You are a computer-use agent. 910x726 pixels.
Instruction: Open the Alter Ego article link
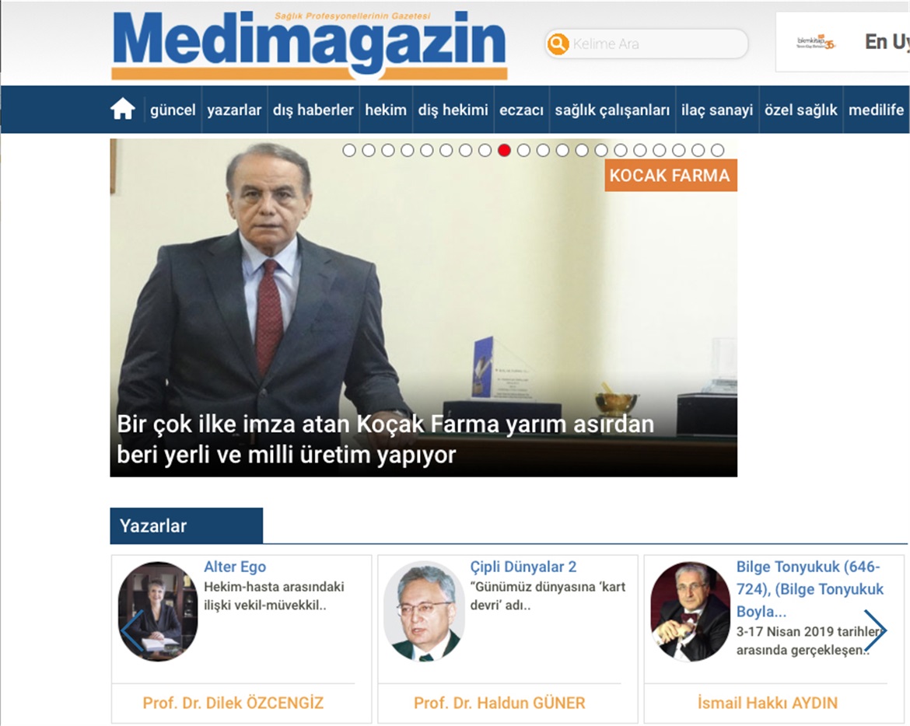click(235, 567)
